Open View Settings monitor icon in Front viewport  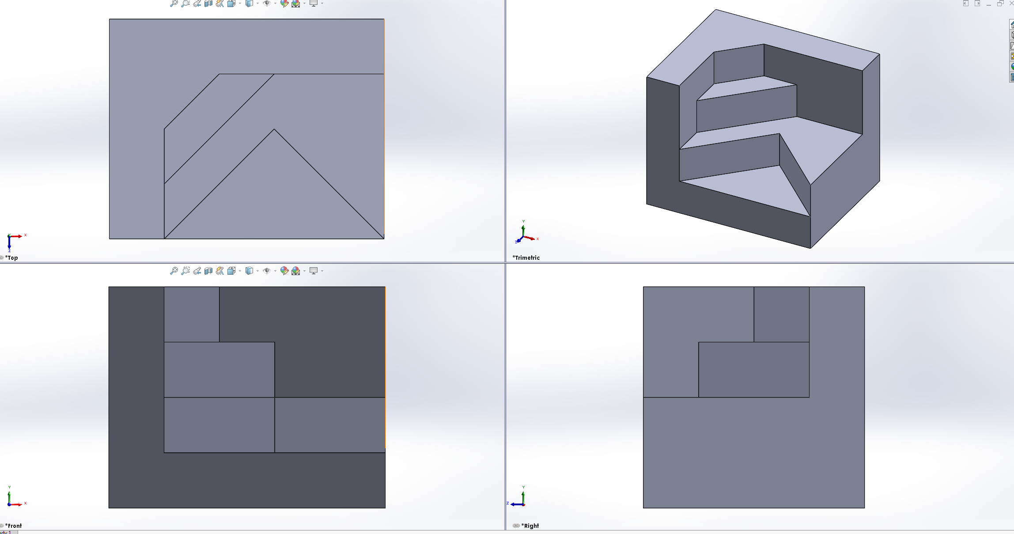[314, 271]
